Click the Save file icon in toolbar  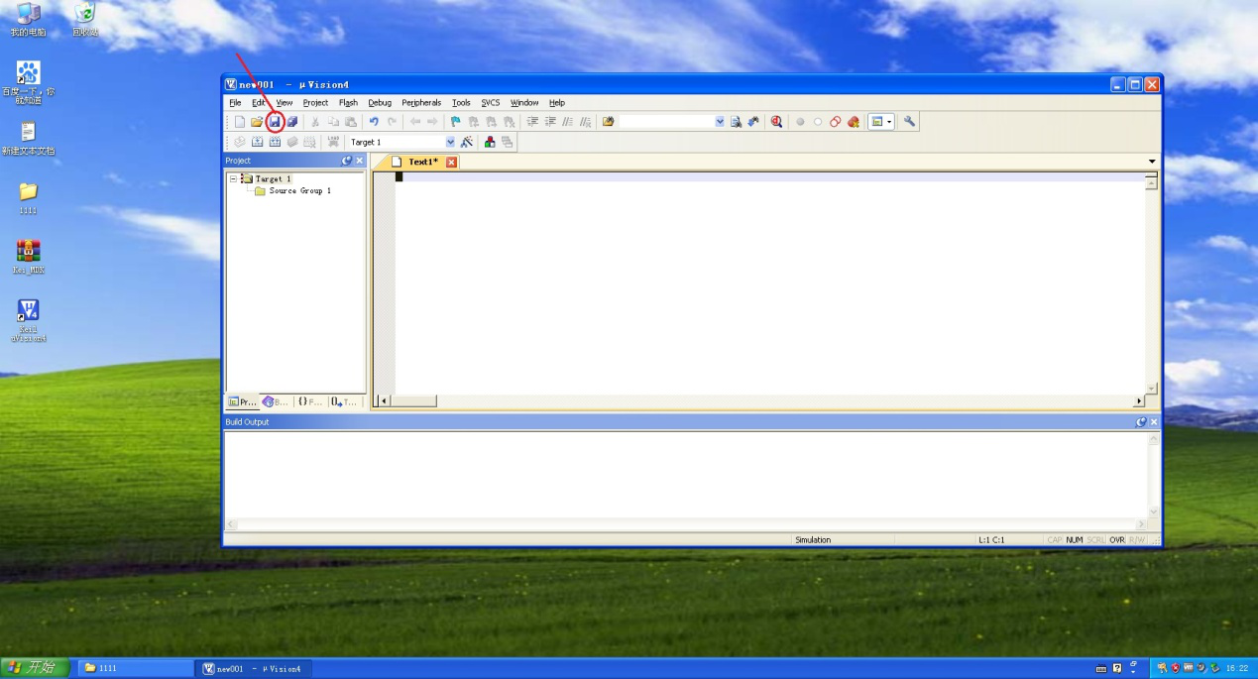[x=275, y=122]
